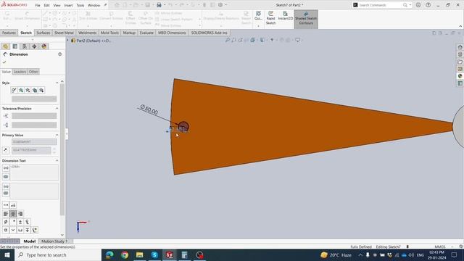The width and height of the screenshot is (464, 261).
Task: Open the Tools menu
Action: (80, 5)
